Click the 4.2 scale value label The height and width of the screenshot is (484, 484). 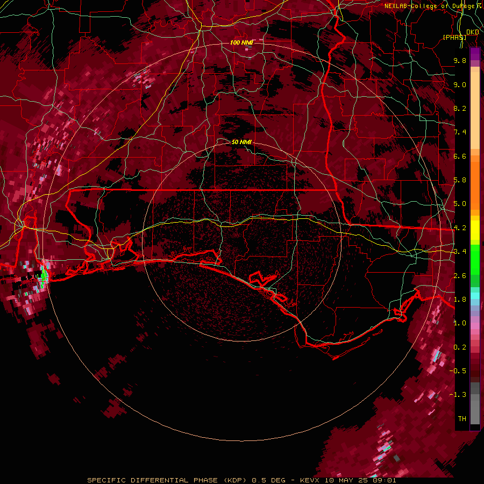pyautogui.click(x=460, y=228)
